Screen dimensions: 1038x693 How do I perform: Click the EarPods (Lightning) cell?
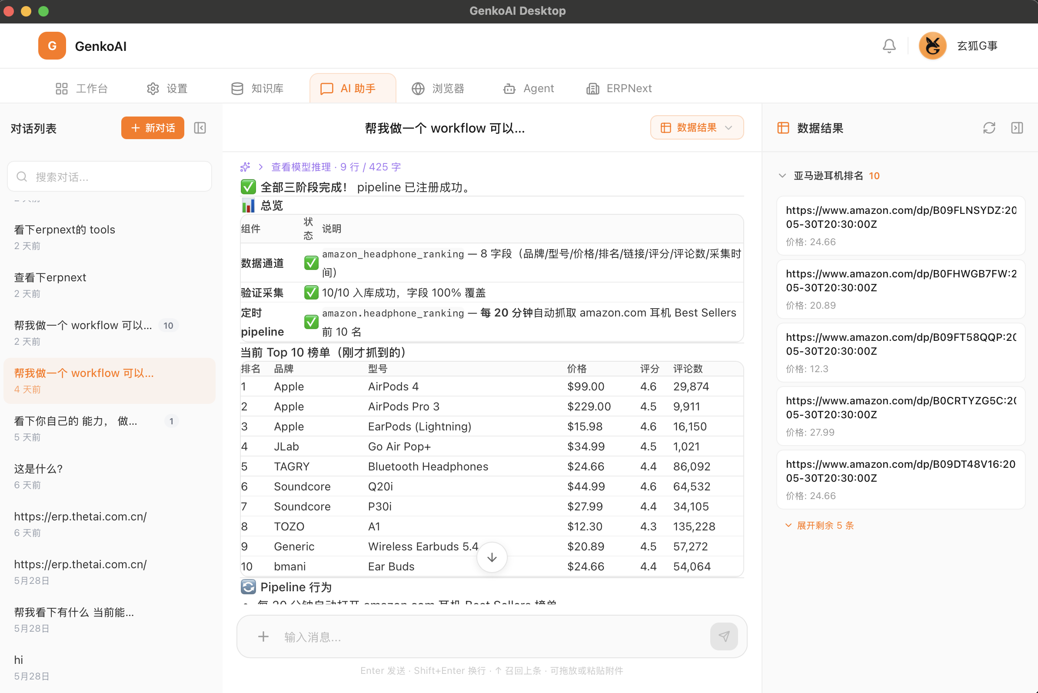419,426
